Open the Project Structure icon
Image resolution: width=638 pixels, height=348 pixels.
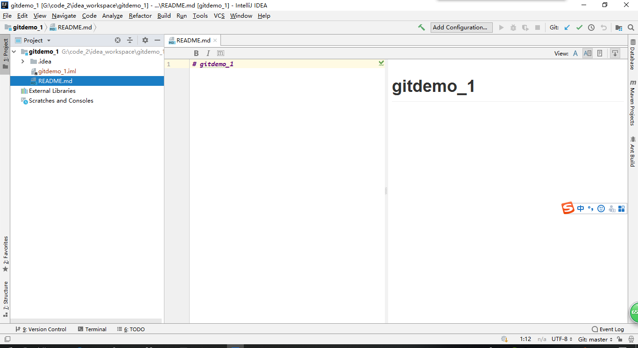tap(619, 28)
